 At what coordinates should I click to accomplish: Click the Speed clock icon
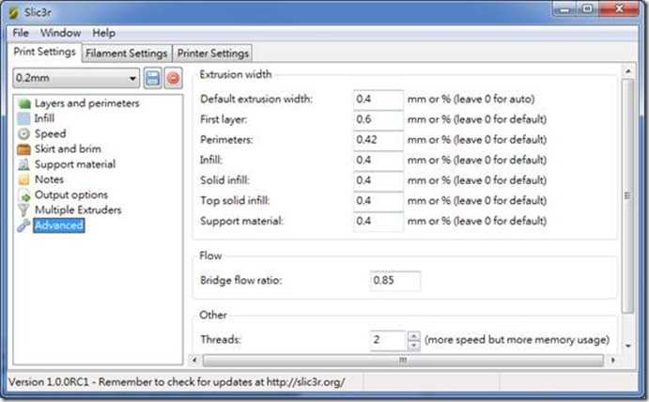tap(24, 133)
